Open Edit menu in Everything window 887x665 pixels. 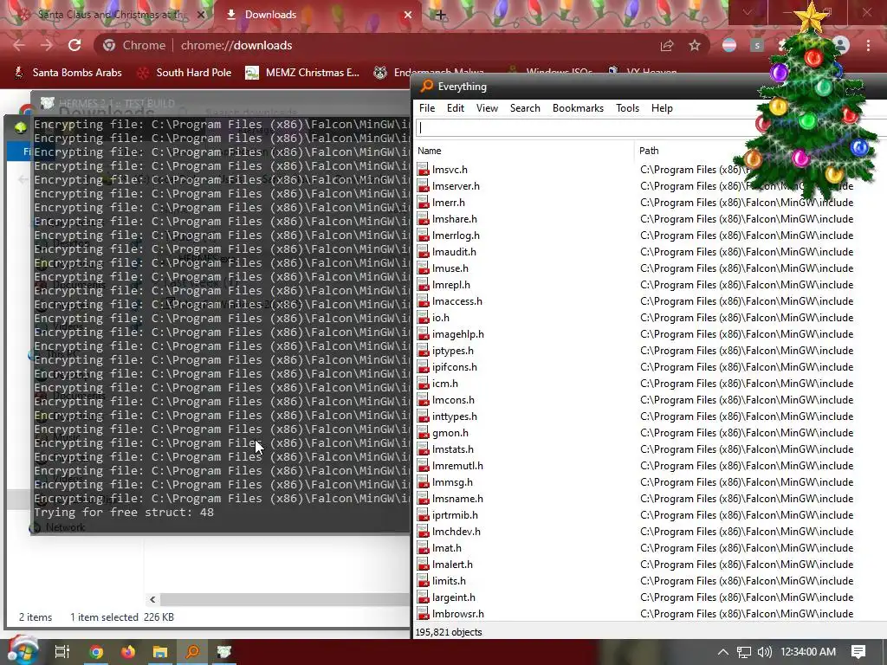tap(456, 108)
